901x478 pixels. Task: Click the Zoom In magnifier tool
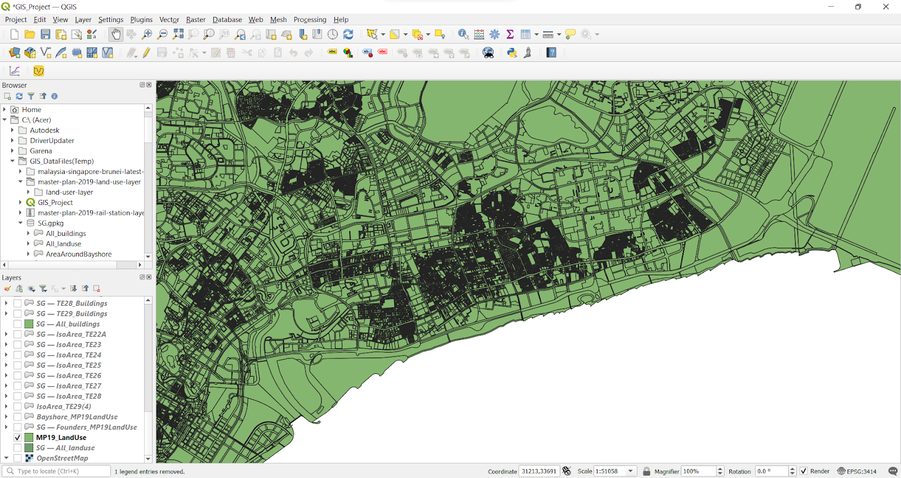(146, 34)
